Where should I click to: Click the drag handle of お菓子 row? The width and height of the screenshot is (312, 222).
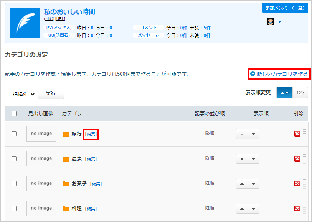click(305, 184)
